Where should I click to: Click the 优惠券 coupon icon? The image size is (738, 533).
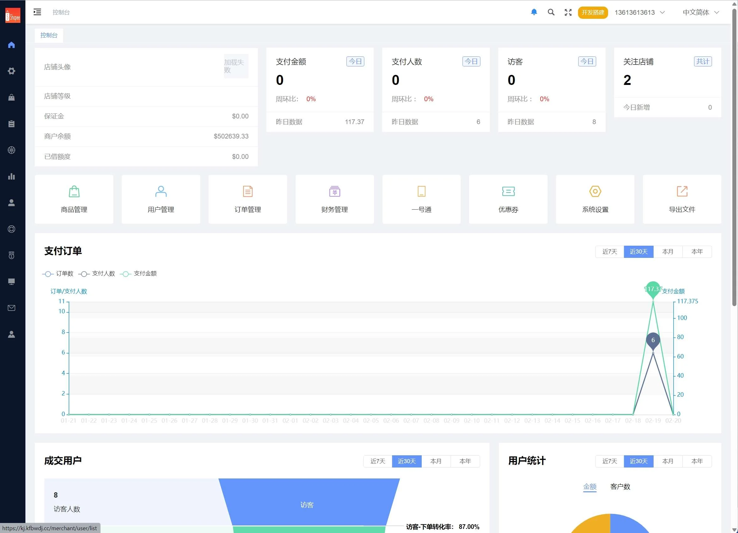[508, 191]
